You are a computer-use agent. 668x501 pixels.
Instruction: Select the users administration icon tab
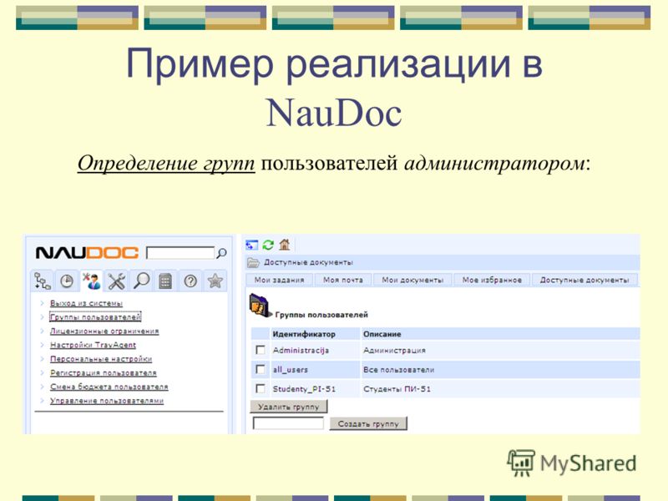point(91,281)
